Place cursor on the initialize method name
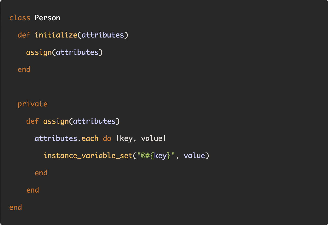The height and width of the screenshot is (225, 328). click(56, 35)
